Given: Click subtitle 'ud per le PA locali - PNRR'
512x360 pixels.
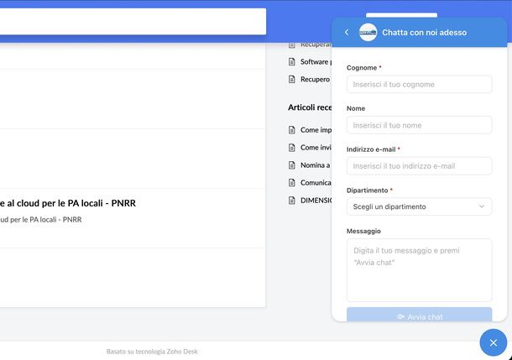Looking at the screenshot, I should pyautogui.click(x=41, y=220).
